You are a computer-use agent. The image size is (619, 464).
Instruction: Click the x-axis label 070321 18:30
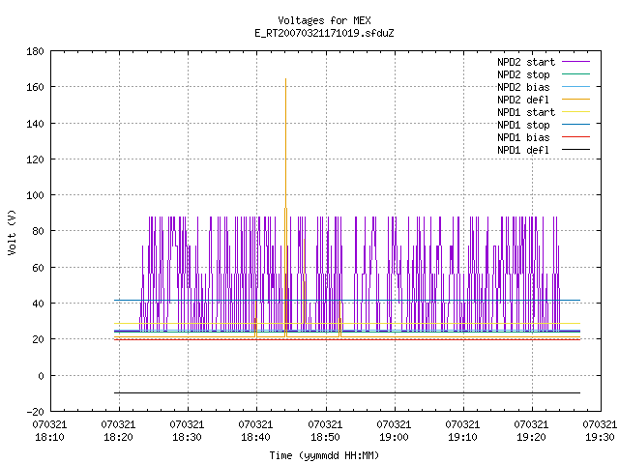pos(187,431)
